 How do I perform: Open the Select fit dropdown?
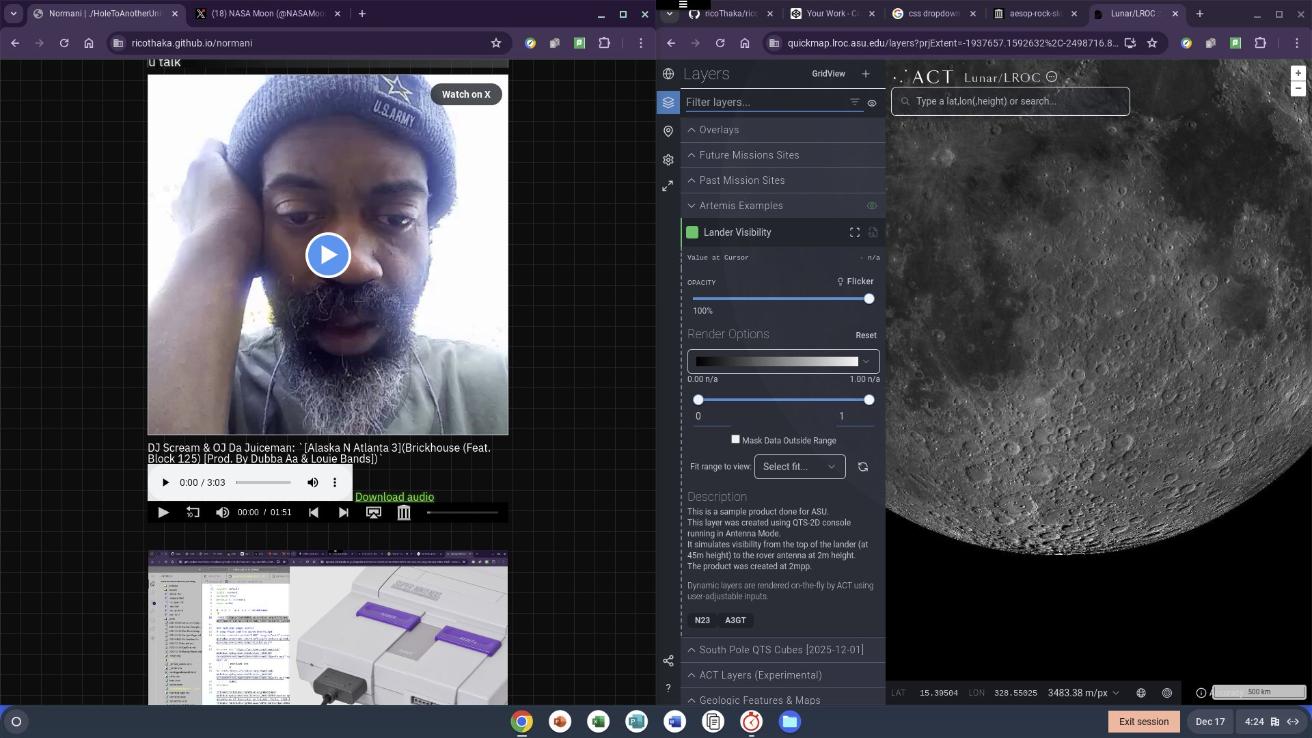pos(799,467)
